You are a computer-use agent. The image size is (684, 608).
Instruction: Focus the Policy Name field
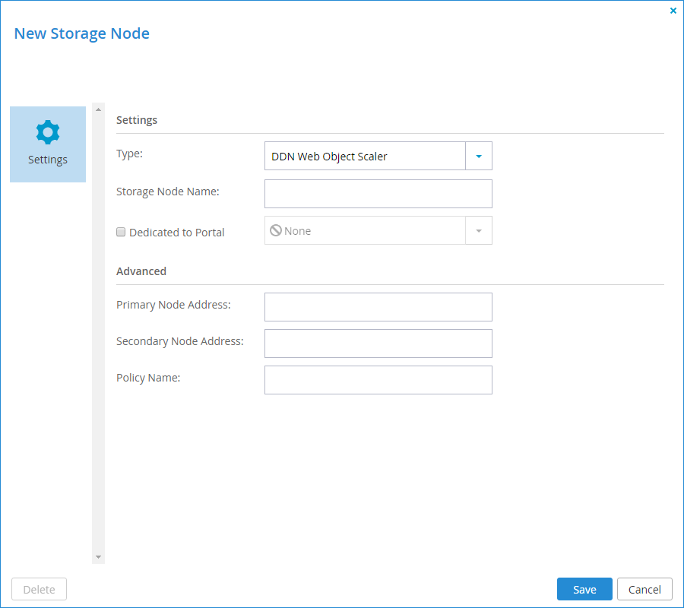point(378,380)
